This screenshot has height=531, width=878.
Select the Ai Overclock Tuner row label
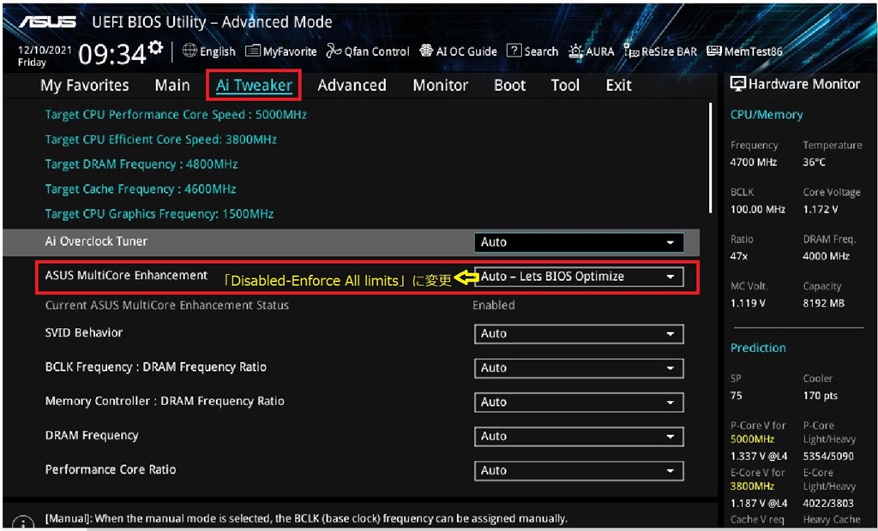(96, 242)
